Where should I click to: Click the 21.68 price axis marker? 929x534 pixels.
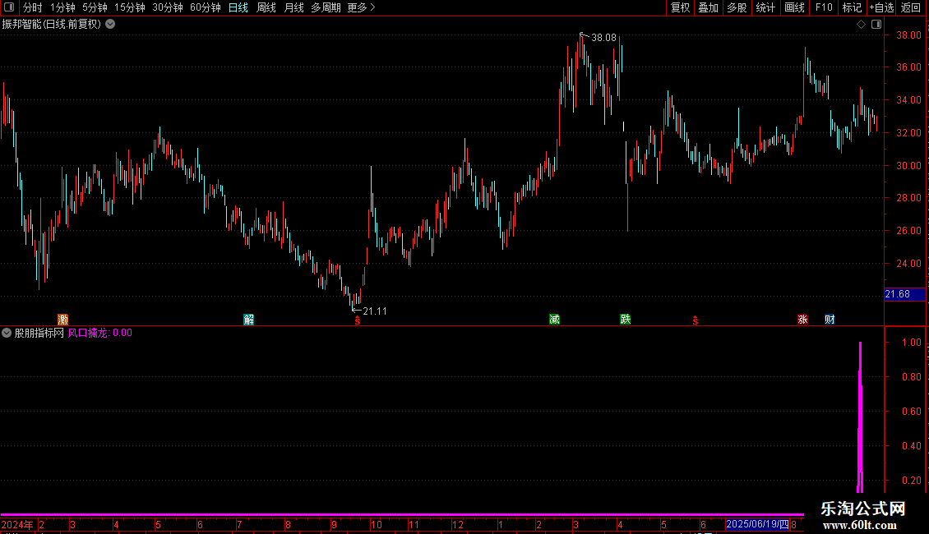904,294
